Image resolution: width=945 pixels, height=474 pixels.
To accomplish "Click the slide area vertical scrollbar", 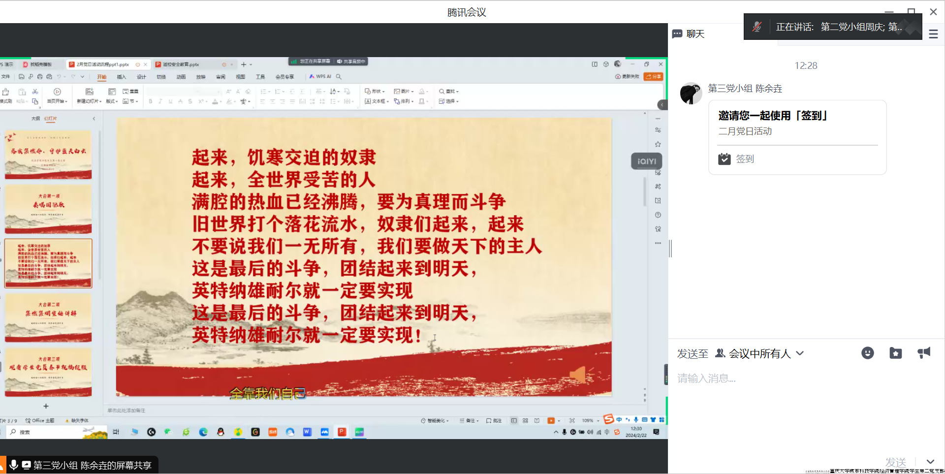I will click(x=644, y=192).
